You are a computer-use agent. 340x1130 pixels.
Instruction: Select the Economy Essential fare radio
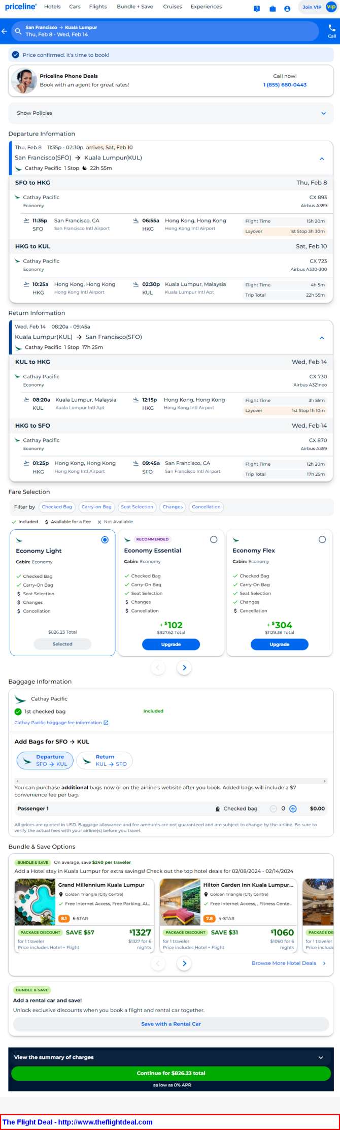click(x=214, y=539)
